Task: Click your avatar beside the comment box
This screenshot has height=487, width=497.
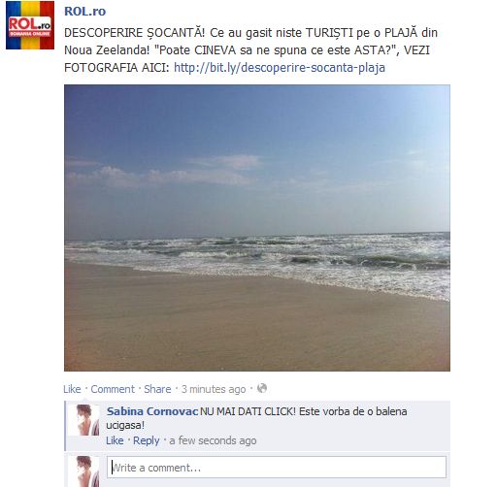Action: tap(84, 471)
